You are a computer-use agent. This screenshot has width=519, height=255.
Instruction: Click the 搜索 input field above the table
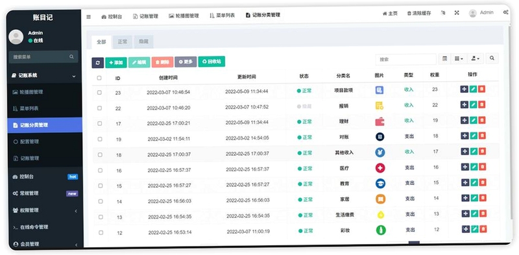tap(406, 59)
